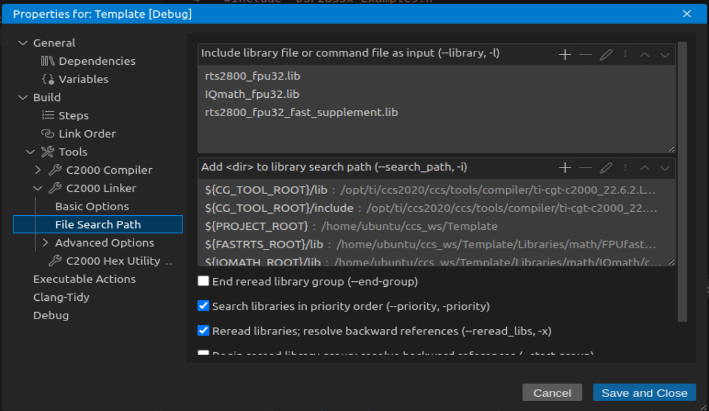Uncheck Reread libraries resolve backward references
This screenshot has height=411, width=709.
pos(203,331)
